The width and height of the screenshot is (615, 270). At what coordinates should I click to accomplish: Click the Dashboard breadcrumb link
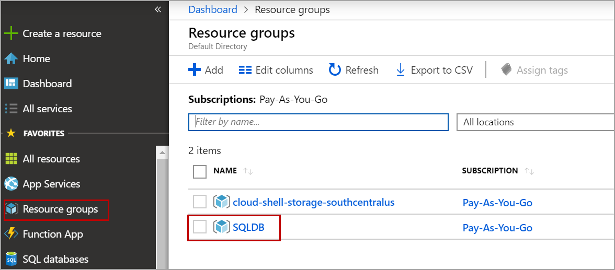point(212,9)
